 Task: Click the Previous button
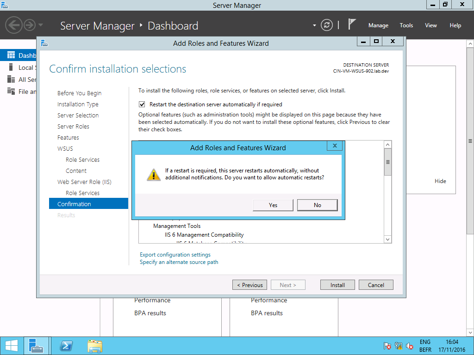249,285
